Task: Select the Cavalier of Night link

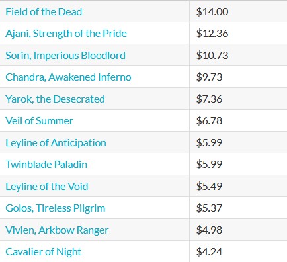Action: (x=44, y=252)
